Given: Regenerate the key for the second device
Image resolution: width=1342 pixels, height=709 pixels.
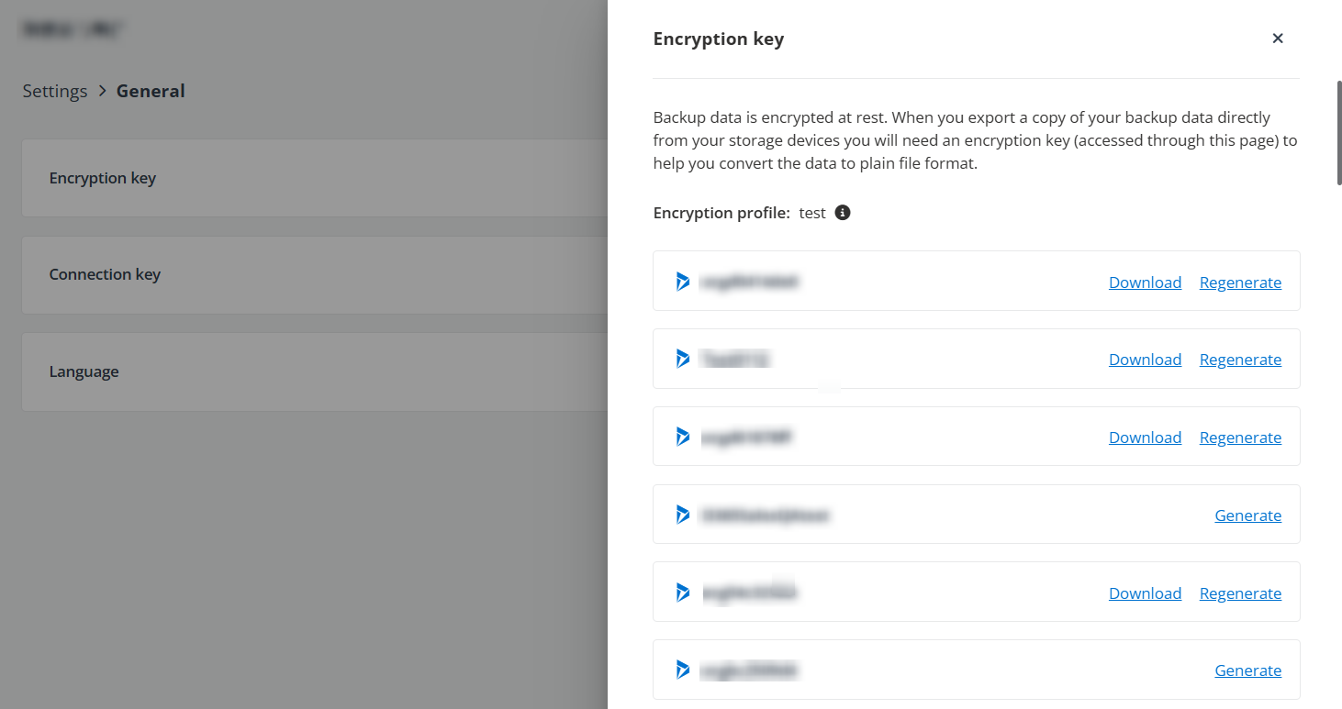Looking at the screenshot, I should [1240, 359].
